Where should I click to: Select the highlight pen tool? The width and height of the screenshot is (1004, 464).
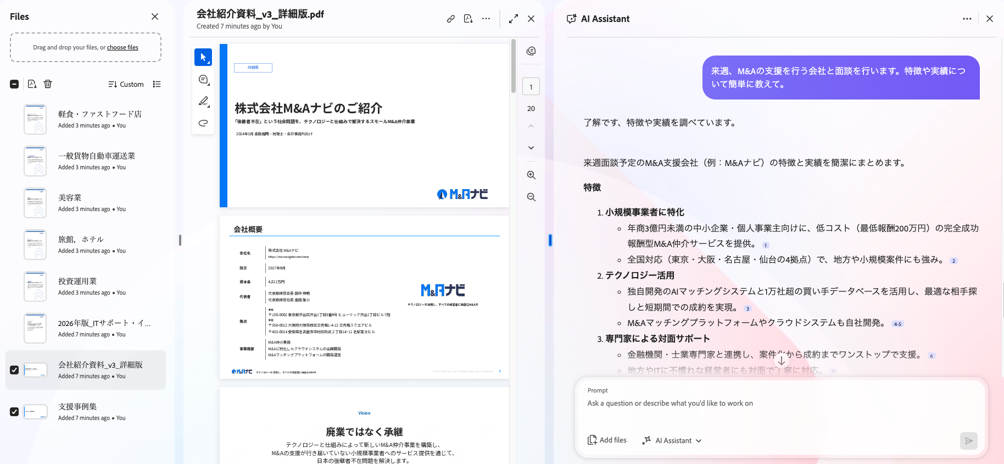[x=203, y=101]
